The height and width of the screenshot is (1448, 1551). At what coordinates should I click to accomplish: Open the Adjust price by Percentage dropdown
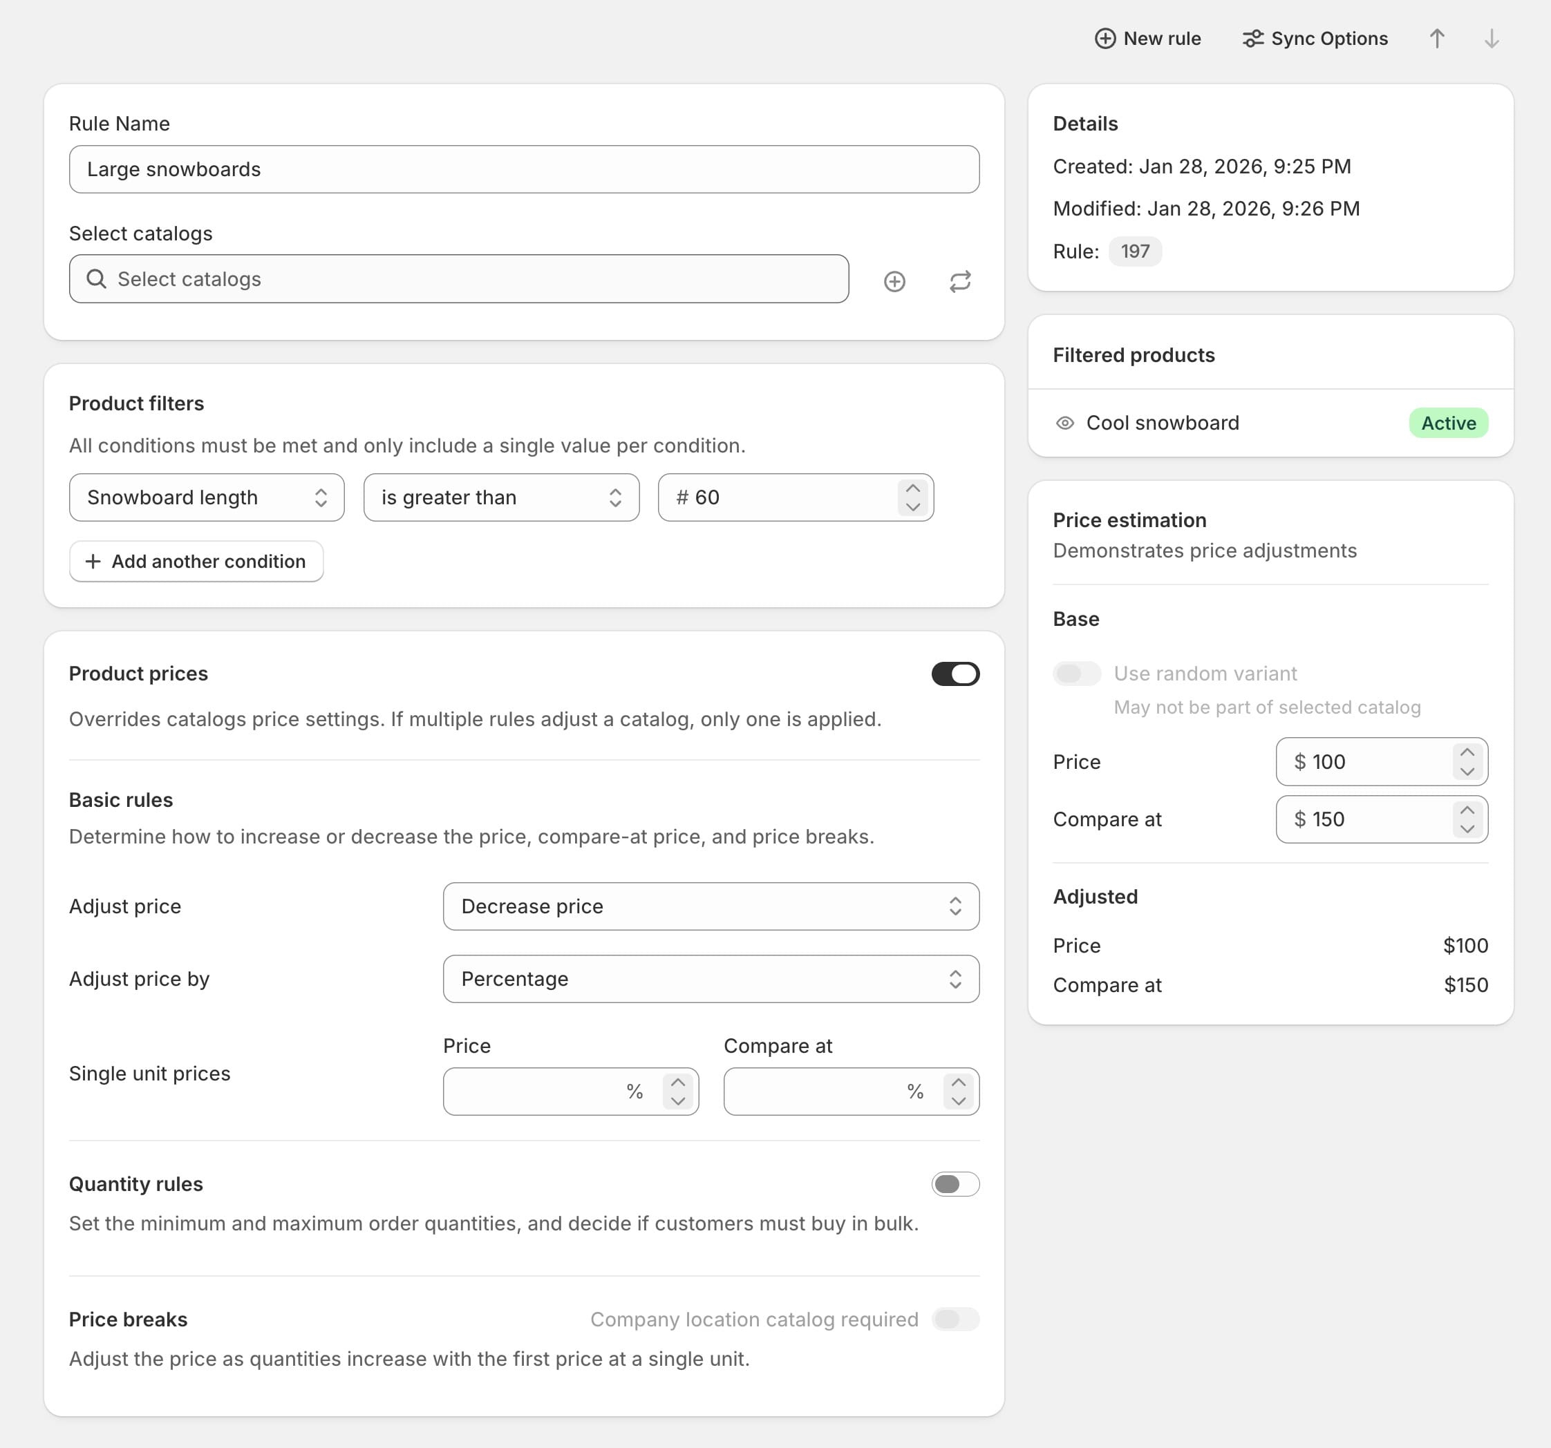click(x=711, y=979)
